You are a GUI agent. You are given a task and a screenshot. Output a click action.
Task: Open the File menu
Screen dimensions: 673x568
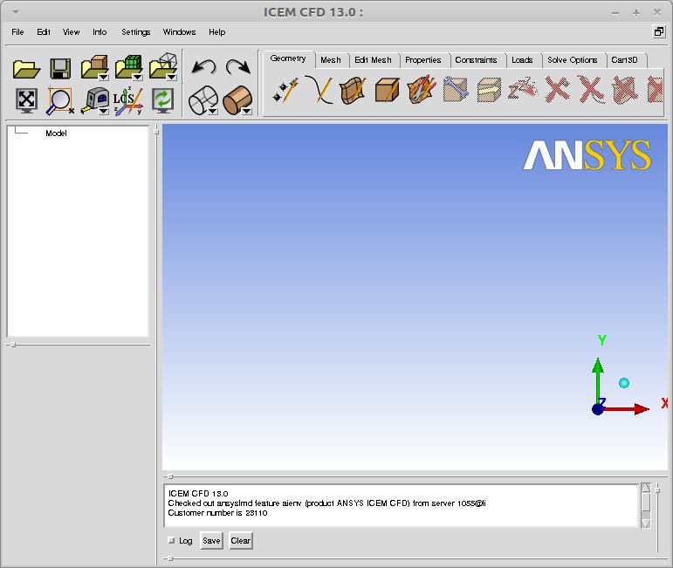(17, 32)
